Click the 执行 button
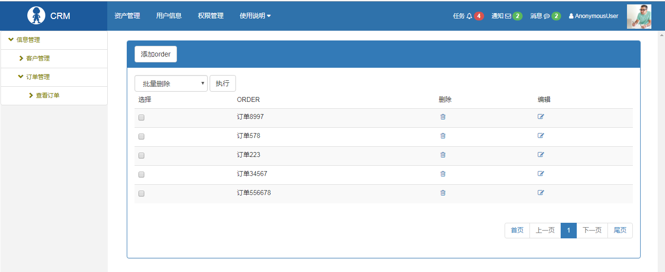Screen dimensions: 665x272 (223, 83)
